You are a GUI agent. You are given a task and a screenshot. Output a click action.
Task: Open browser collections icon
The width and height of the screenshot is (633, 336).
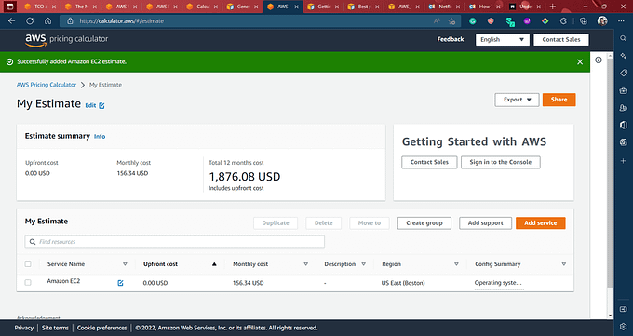click(x=583, y=21)
